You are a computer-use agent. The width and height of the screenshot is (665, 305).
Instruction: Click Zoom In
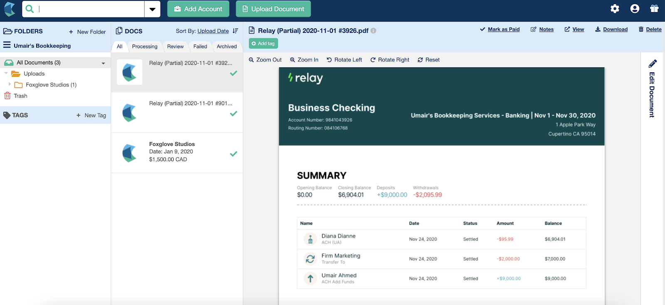(x=304, y=60)
